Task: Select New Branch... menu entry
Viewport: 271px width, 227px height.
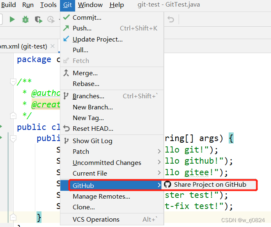Action: tap(112, 107)
